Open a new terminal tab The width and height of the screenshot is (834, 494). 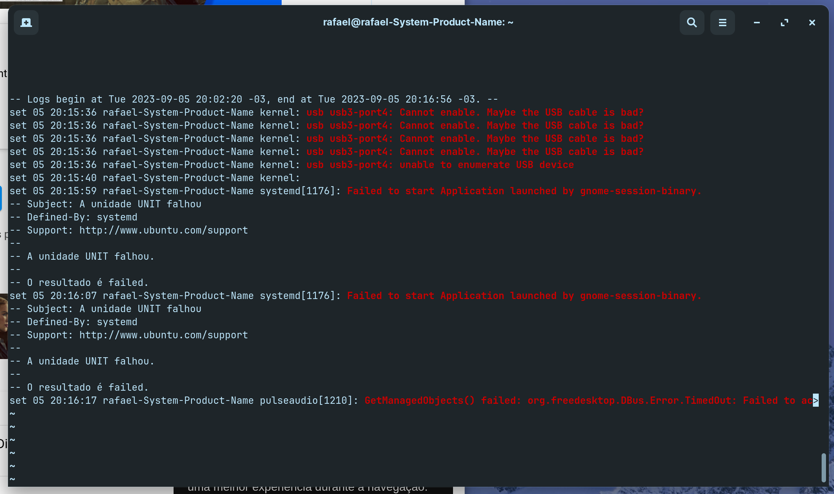pyautogui.click(x=26, y=23)
